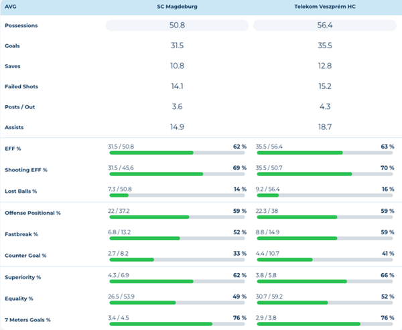Click Veszprém's Superiority % bar at 66 %
This screenshot has width=402, height=330.
pyautogui.click(x=324, y=281)
